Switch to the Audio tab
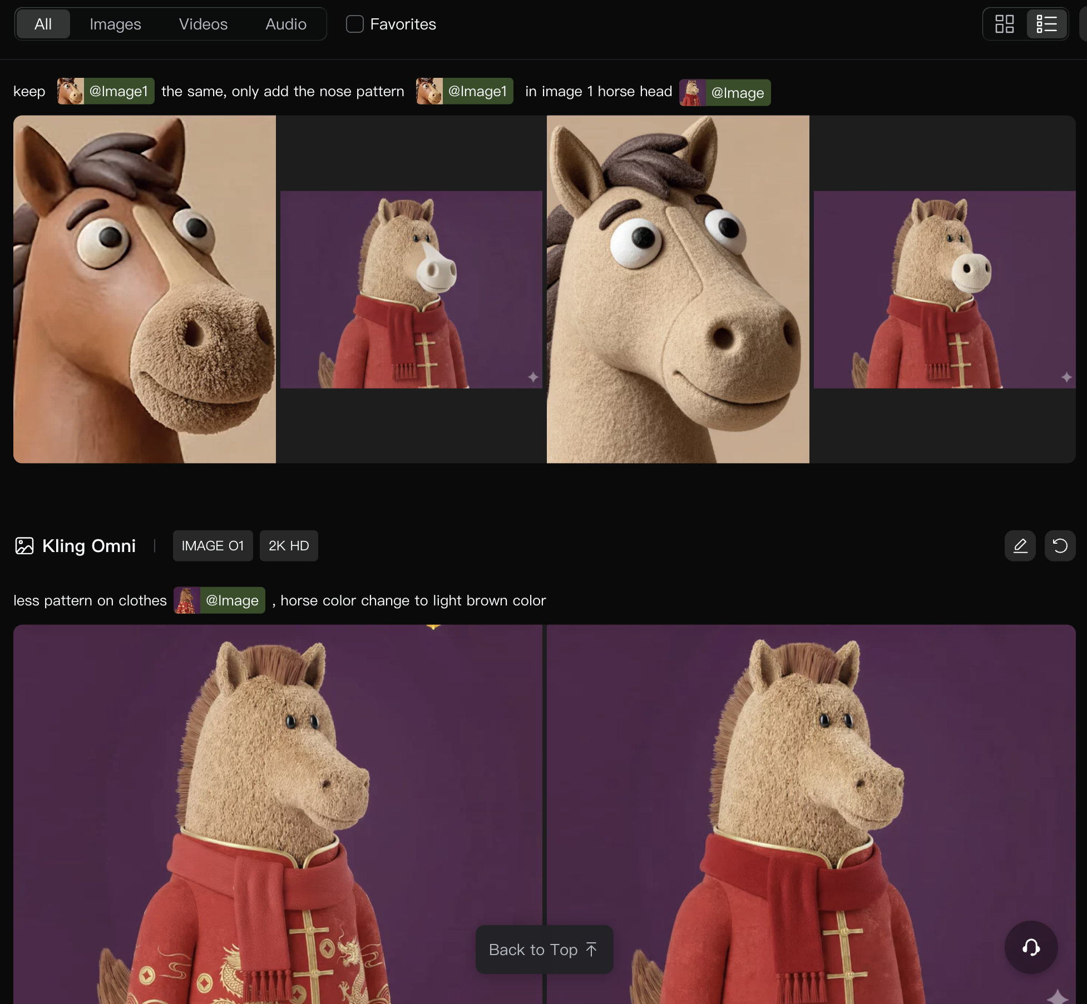The width and height of the screenshot is (1087, 1004). coord(285,24)
